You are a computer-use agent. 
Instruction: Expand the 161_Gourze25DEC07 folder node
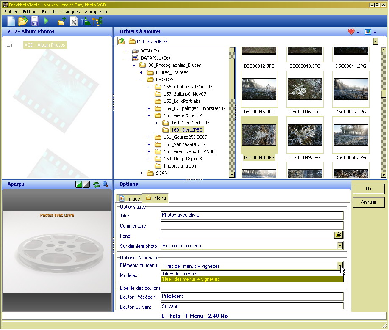click(149, 137)
